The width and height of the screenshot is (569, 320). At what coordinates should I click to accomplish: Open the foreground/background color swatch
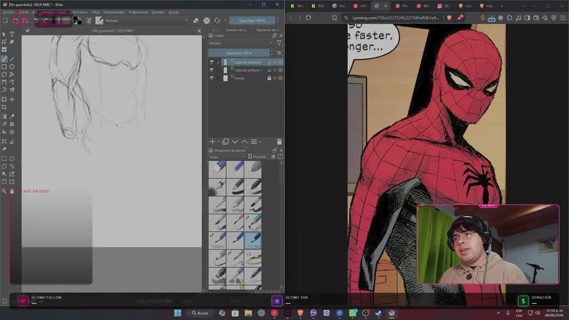tap(77, 20)
